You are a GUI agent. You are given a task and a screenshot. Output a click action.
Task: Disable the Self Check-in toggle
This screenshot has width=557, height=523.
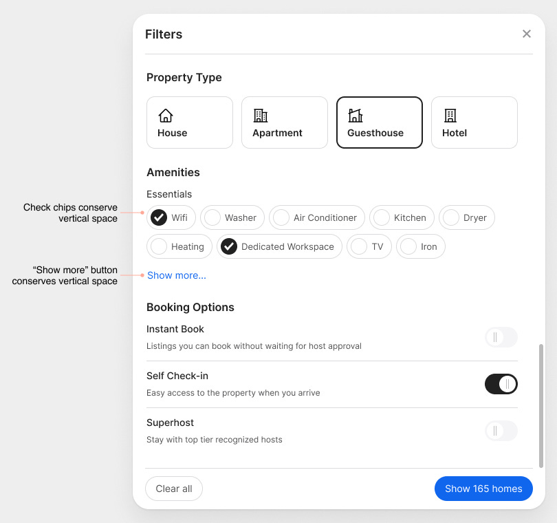(x=501, y=384)
